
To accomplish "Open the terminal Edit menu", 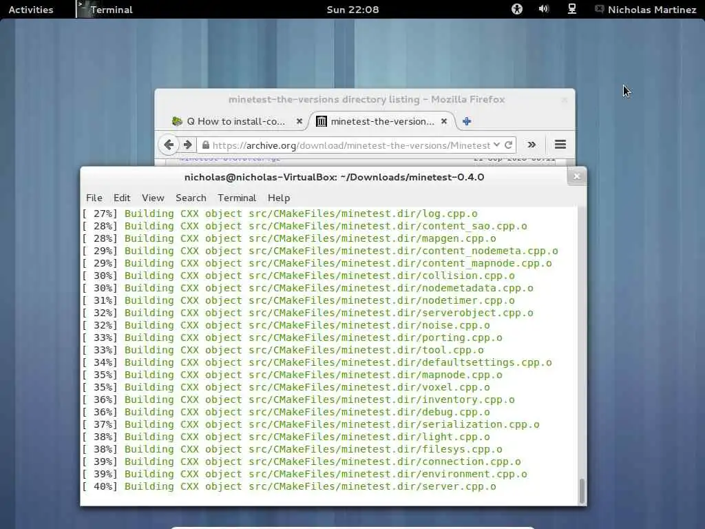I will point(122,198).
